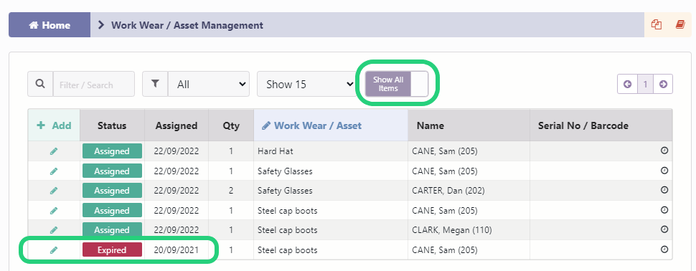Viewport: 696px width, 271px height.
Task: Sort by Serial No / Barcode header
Action: tap(601, 125)
